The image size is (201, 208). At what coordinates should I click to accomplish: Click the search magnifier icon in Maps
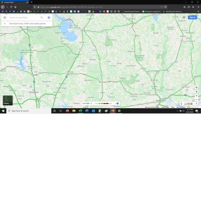[42, 18]
